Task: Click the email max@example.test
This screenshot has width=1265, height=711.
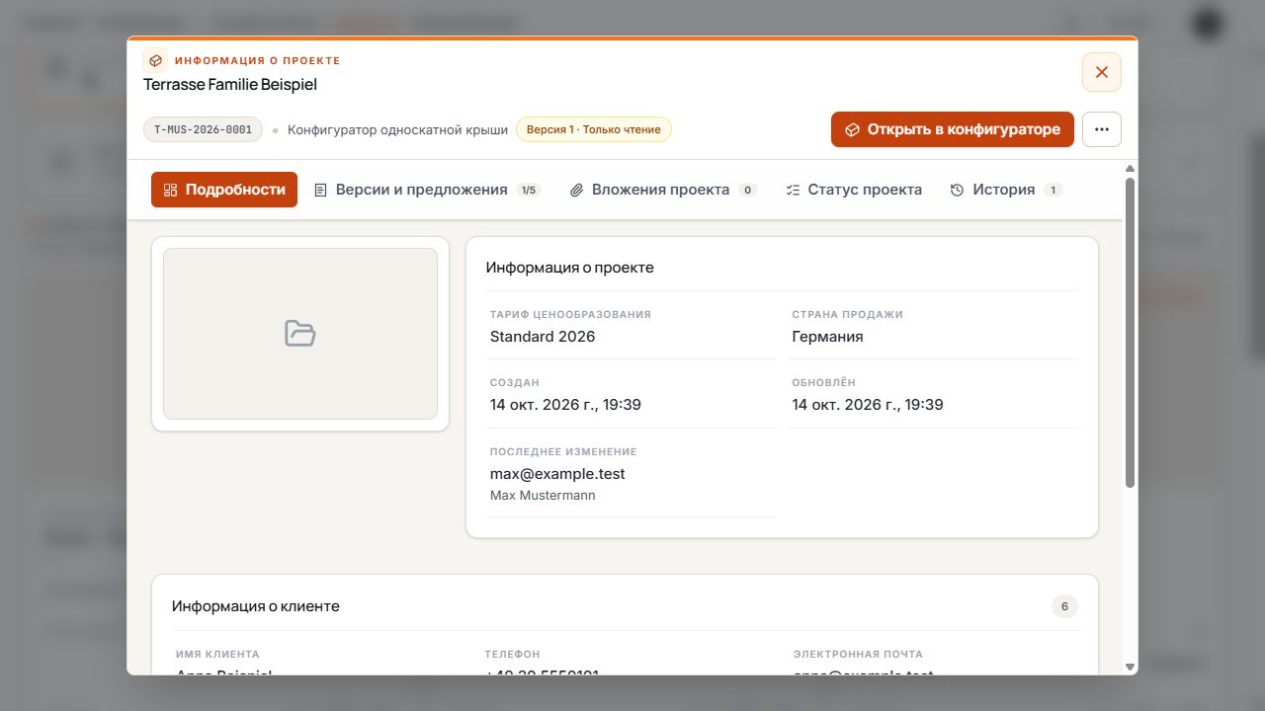Action: (x=557, y=474)
